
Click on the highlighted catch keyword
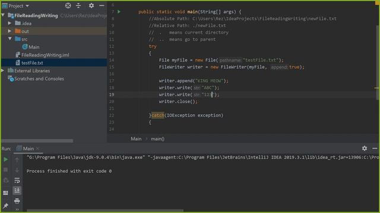(x=158, y=115)
